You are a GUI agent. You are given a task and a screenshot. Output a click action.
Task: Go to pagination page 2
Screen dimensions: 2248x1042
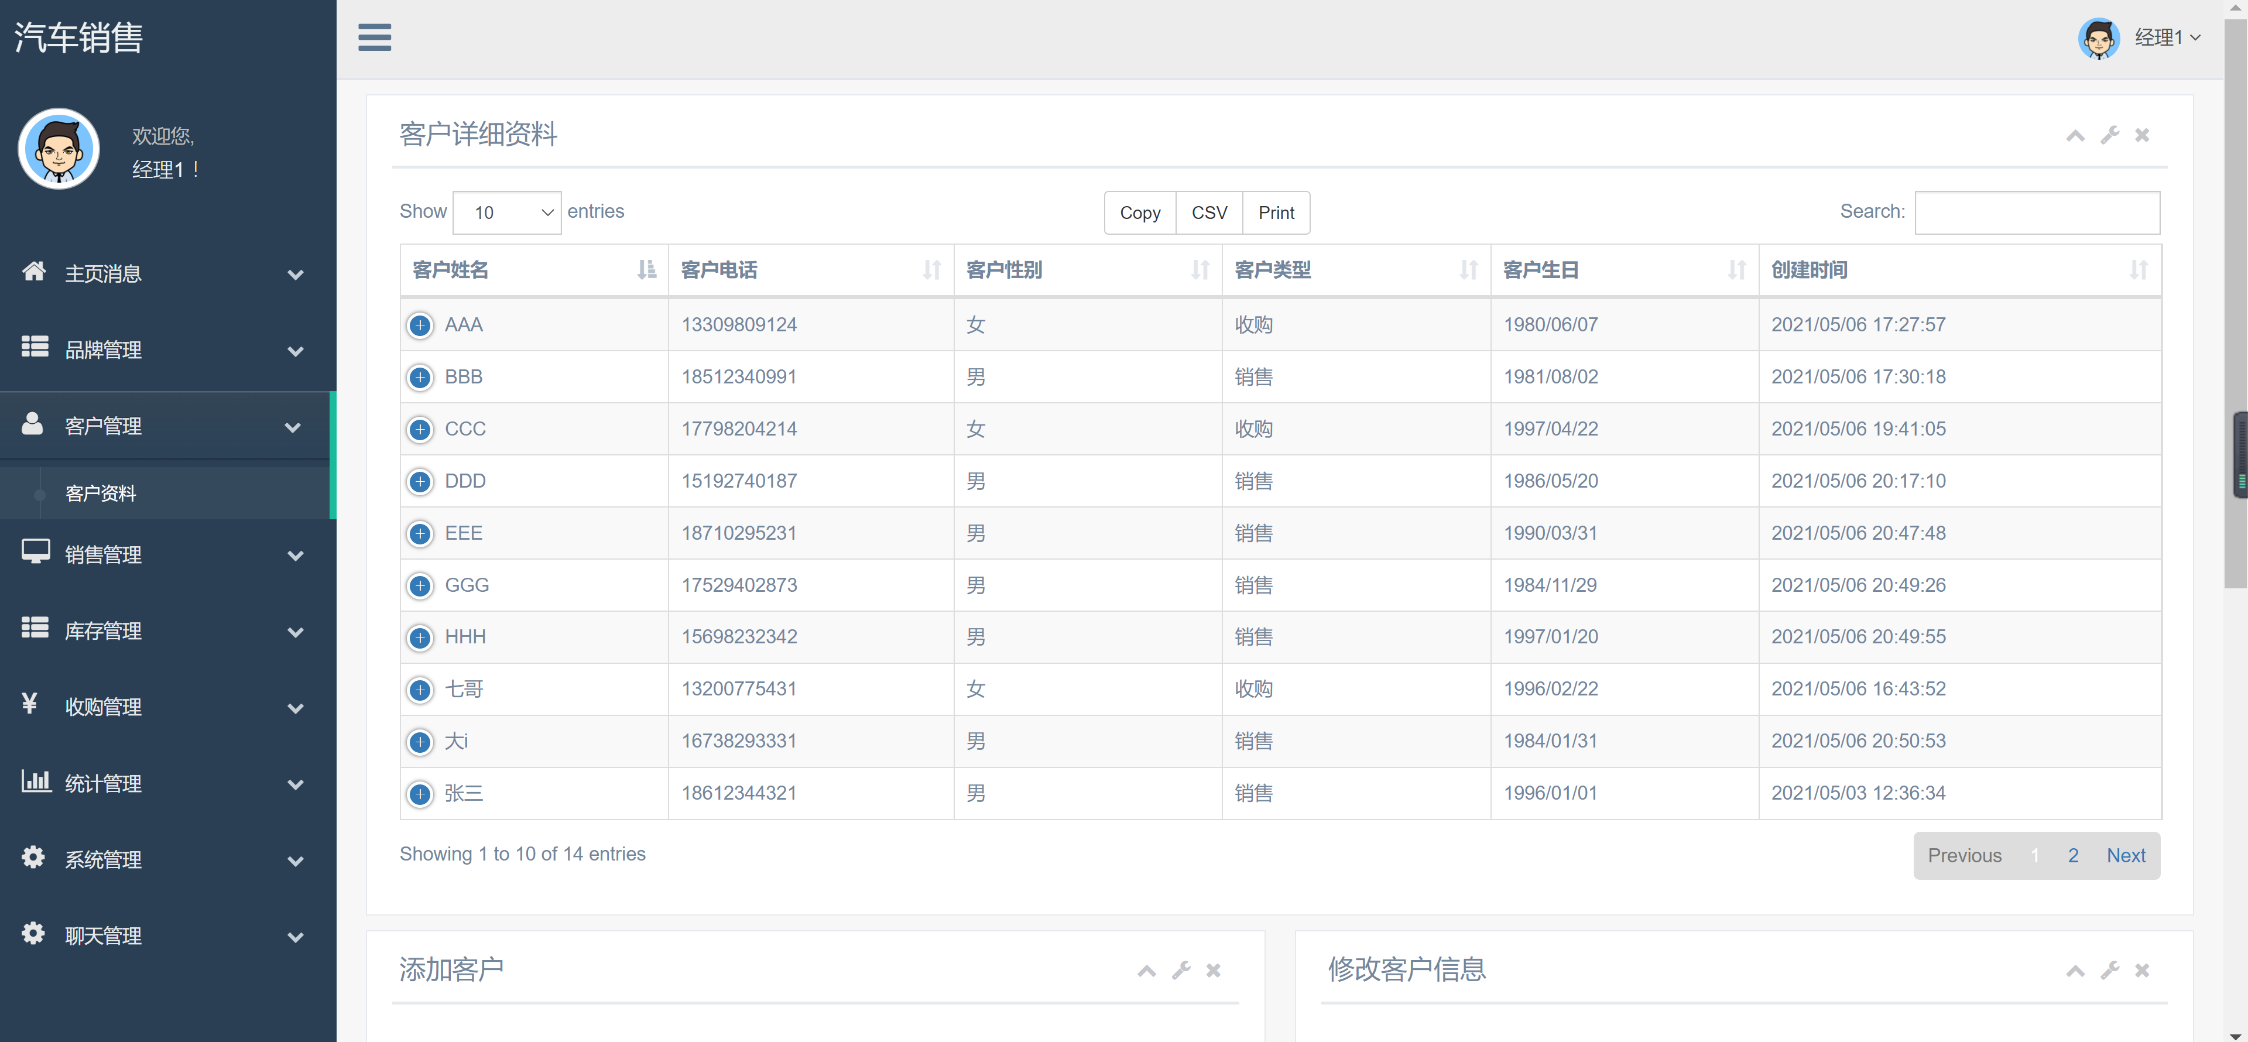click(x=2072, y=856)
